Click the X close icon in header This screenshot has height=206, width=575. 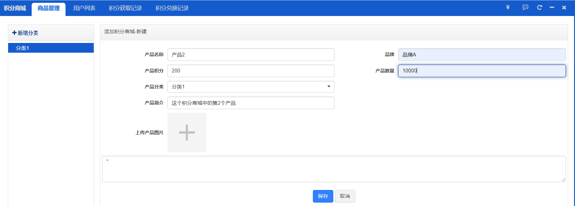click(564, 8)
